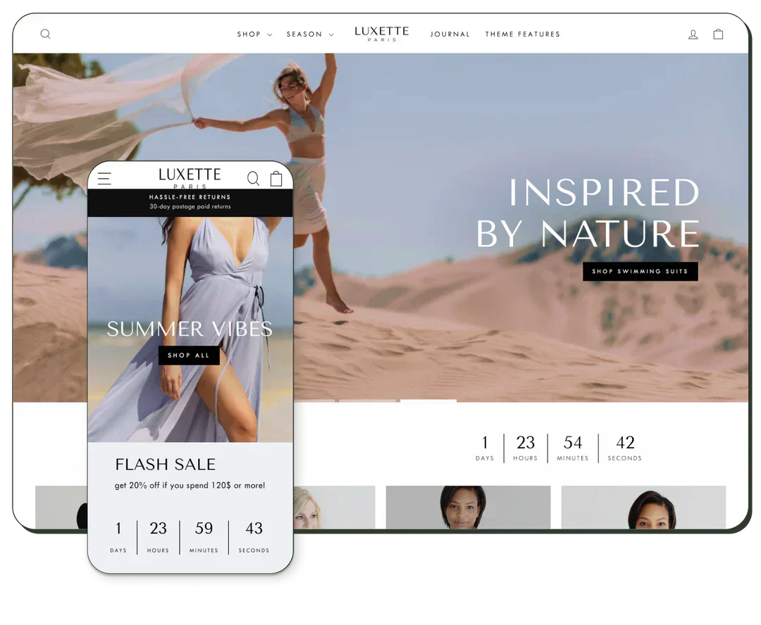
Task: Click the desktop Luxette Paris logo
Action: tap(381, 34)
